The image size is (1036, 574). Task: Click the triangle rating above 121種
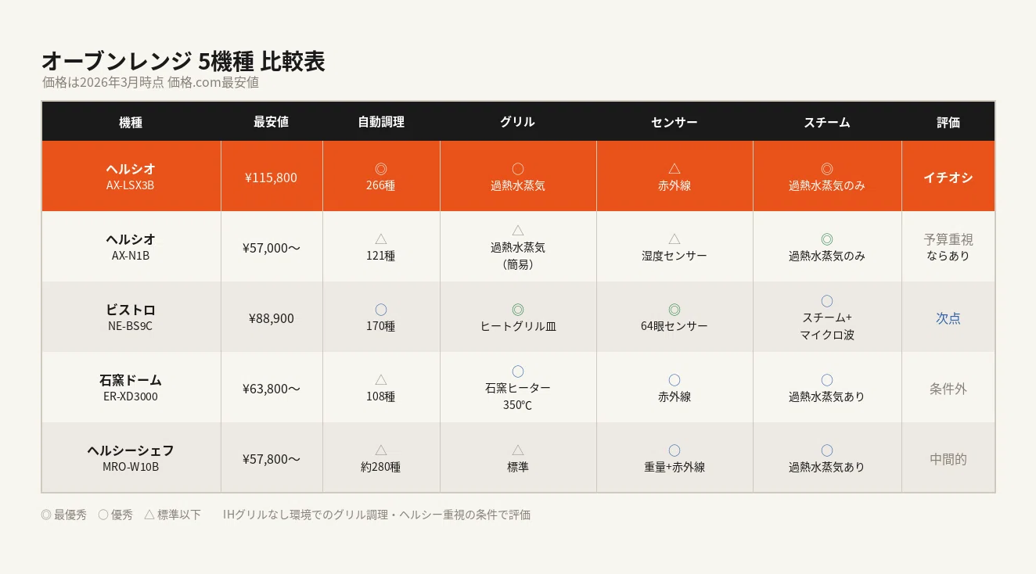(x=381, y=239)
